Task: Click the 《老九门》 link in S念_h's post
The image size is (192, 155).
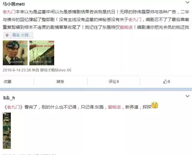Action: pyautogui.click(x=13, y=107)
